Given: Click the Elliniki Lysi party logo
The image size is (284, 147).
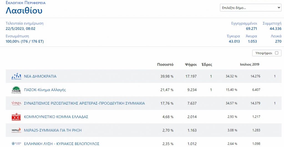Looking at the screenshot, I should pos(16,144).
